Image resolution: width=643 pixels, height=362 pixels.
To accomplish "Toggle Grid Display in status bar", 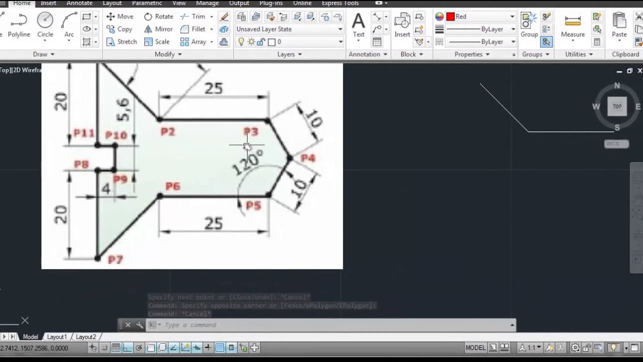I will click(x=116, y=347).
